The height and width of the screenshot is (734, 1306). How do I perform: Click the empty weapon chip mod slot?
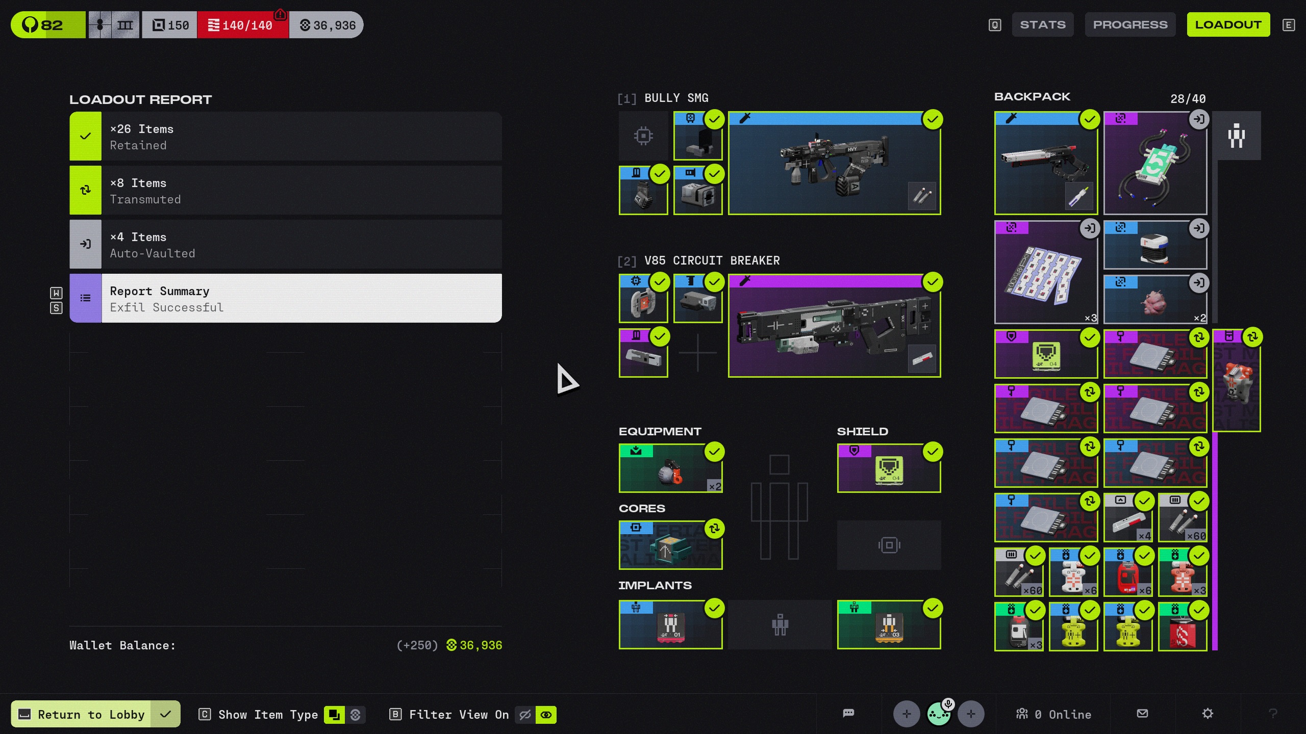pos(643,136)
